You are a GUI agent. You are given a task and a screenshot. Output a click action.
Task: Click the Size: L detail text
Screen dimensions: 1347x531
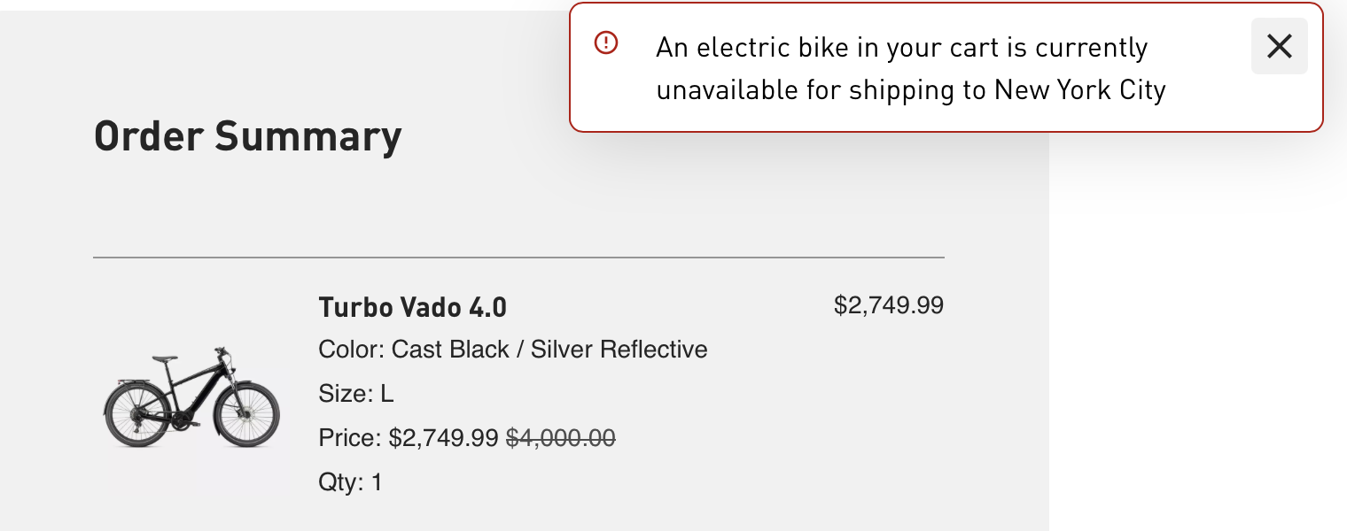click(x=355, y=394)
